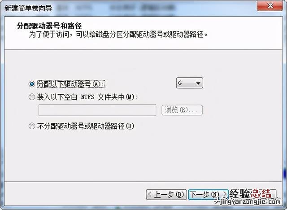Click the 分配驱动器号和路径 heading
287x210 pixels.
[x=49, y=26]
